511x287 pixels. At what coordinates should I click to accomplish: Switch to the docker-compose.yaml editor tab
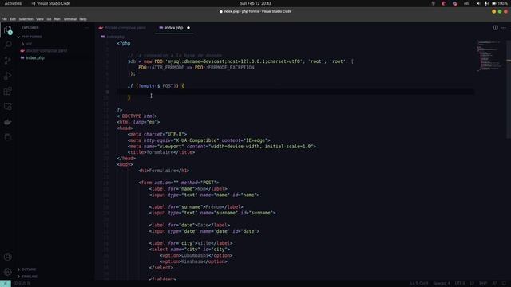122,28
